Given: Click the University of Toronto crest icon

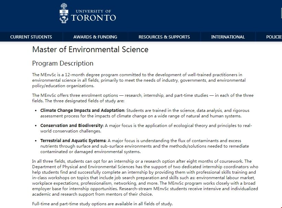Looking at the screenshot, I should pyautogui.click(x=64, y=13).
